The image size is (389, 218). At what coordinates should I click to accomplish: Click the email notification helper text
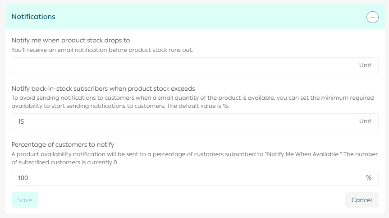[102, 50]
